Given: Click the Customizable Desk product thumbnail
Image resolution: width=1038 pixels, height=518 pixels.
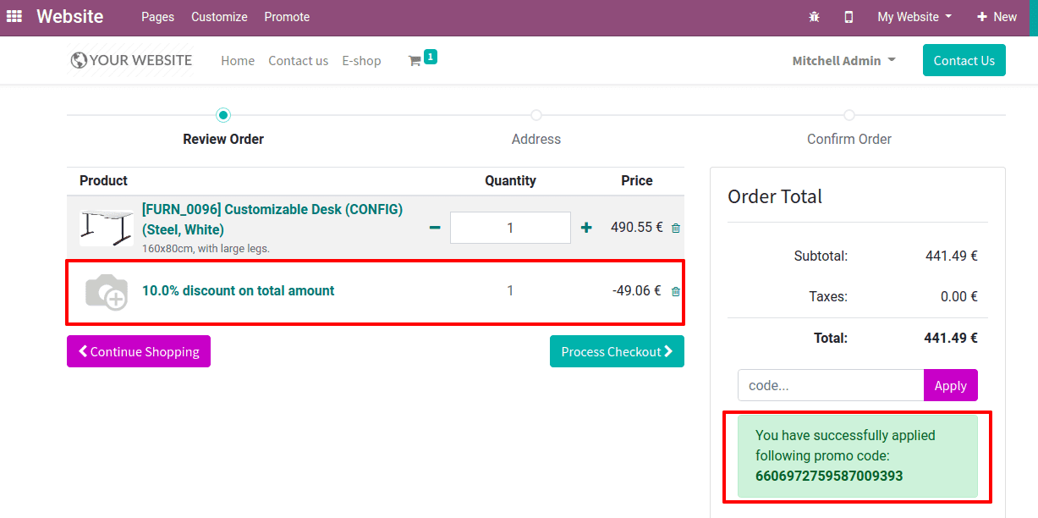Looking at the screenshot, I should click(x=107, y=228).
